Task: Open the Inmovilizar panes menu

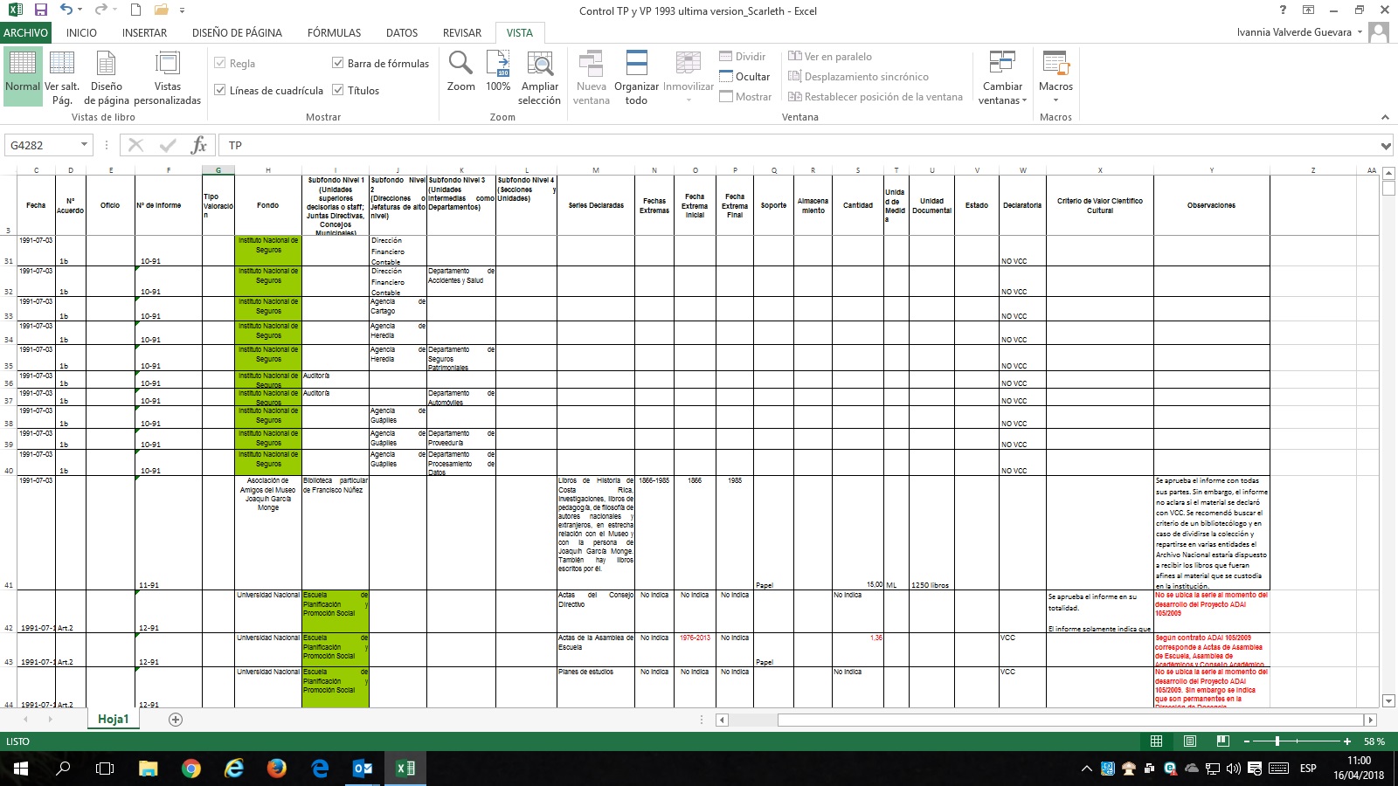Action: pyautogui.click(x=689, y=77)
